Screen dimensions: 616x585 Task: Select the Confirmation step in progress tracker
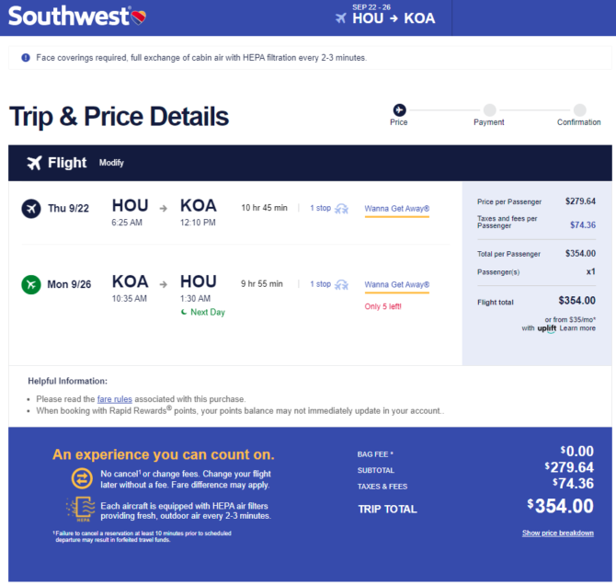[579, 115]
